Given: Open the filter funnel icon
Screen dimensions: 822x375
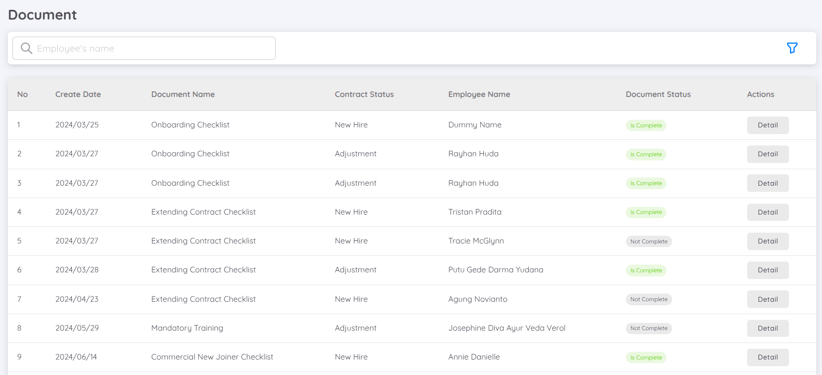Looking at the screenshot, I should [792, 48].
